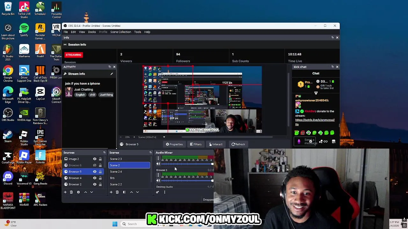
Task: Open Discord desktop shortcut
Action: (x=8, y=178)
